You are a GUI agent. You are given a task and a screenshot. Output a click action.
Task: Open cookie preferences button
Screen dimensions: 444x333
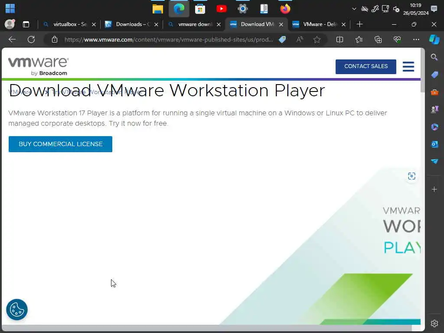click(17, 310)
